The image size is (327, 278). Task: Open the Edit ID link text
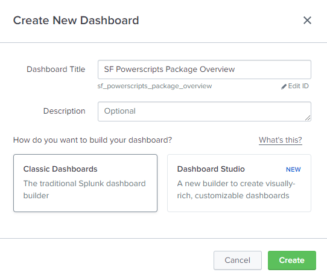pos(298,86)
